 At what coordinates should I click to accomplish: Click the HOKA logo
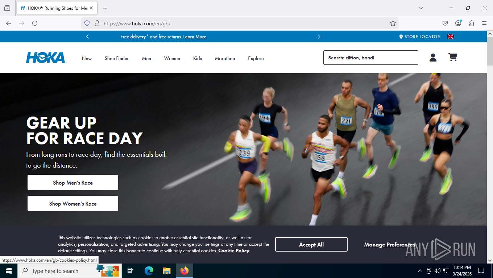[x=46, y=58]
